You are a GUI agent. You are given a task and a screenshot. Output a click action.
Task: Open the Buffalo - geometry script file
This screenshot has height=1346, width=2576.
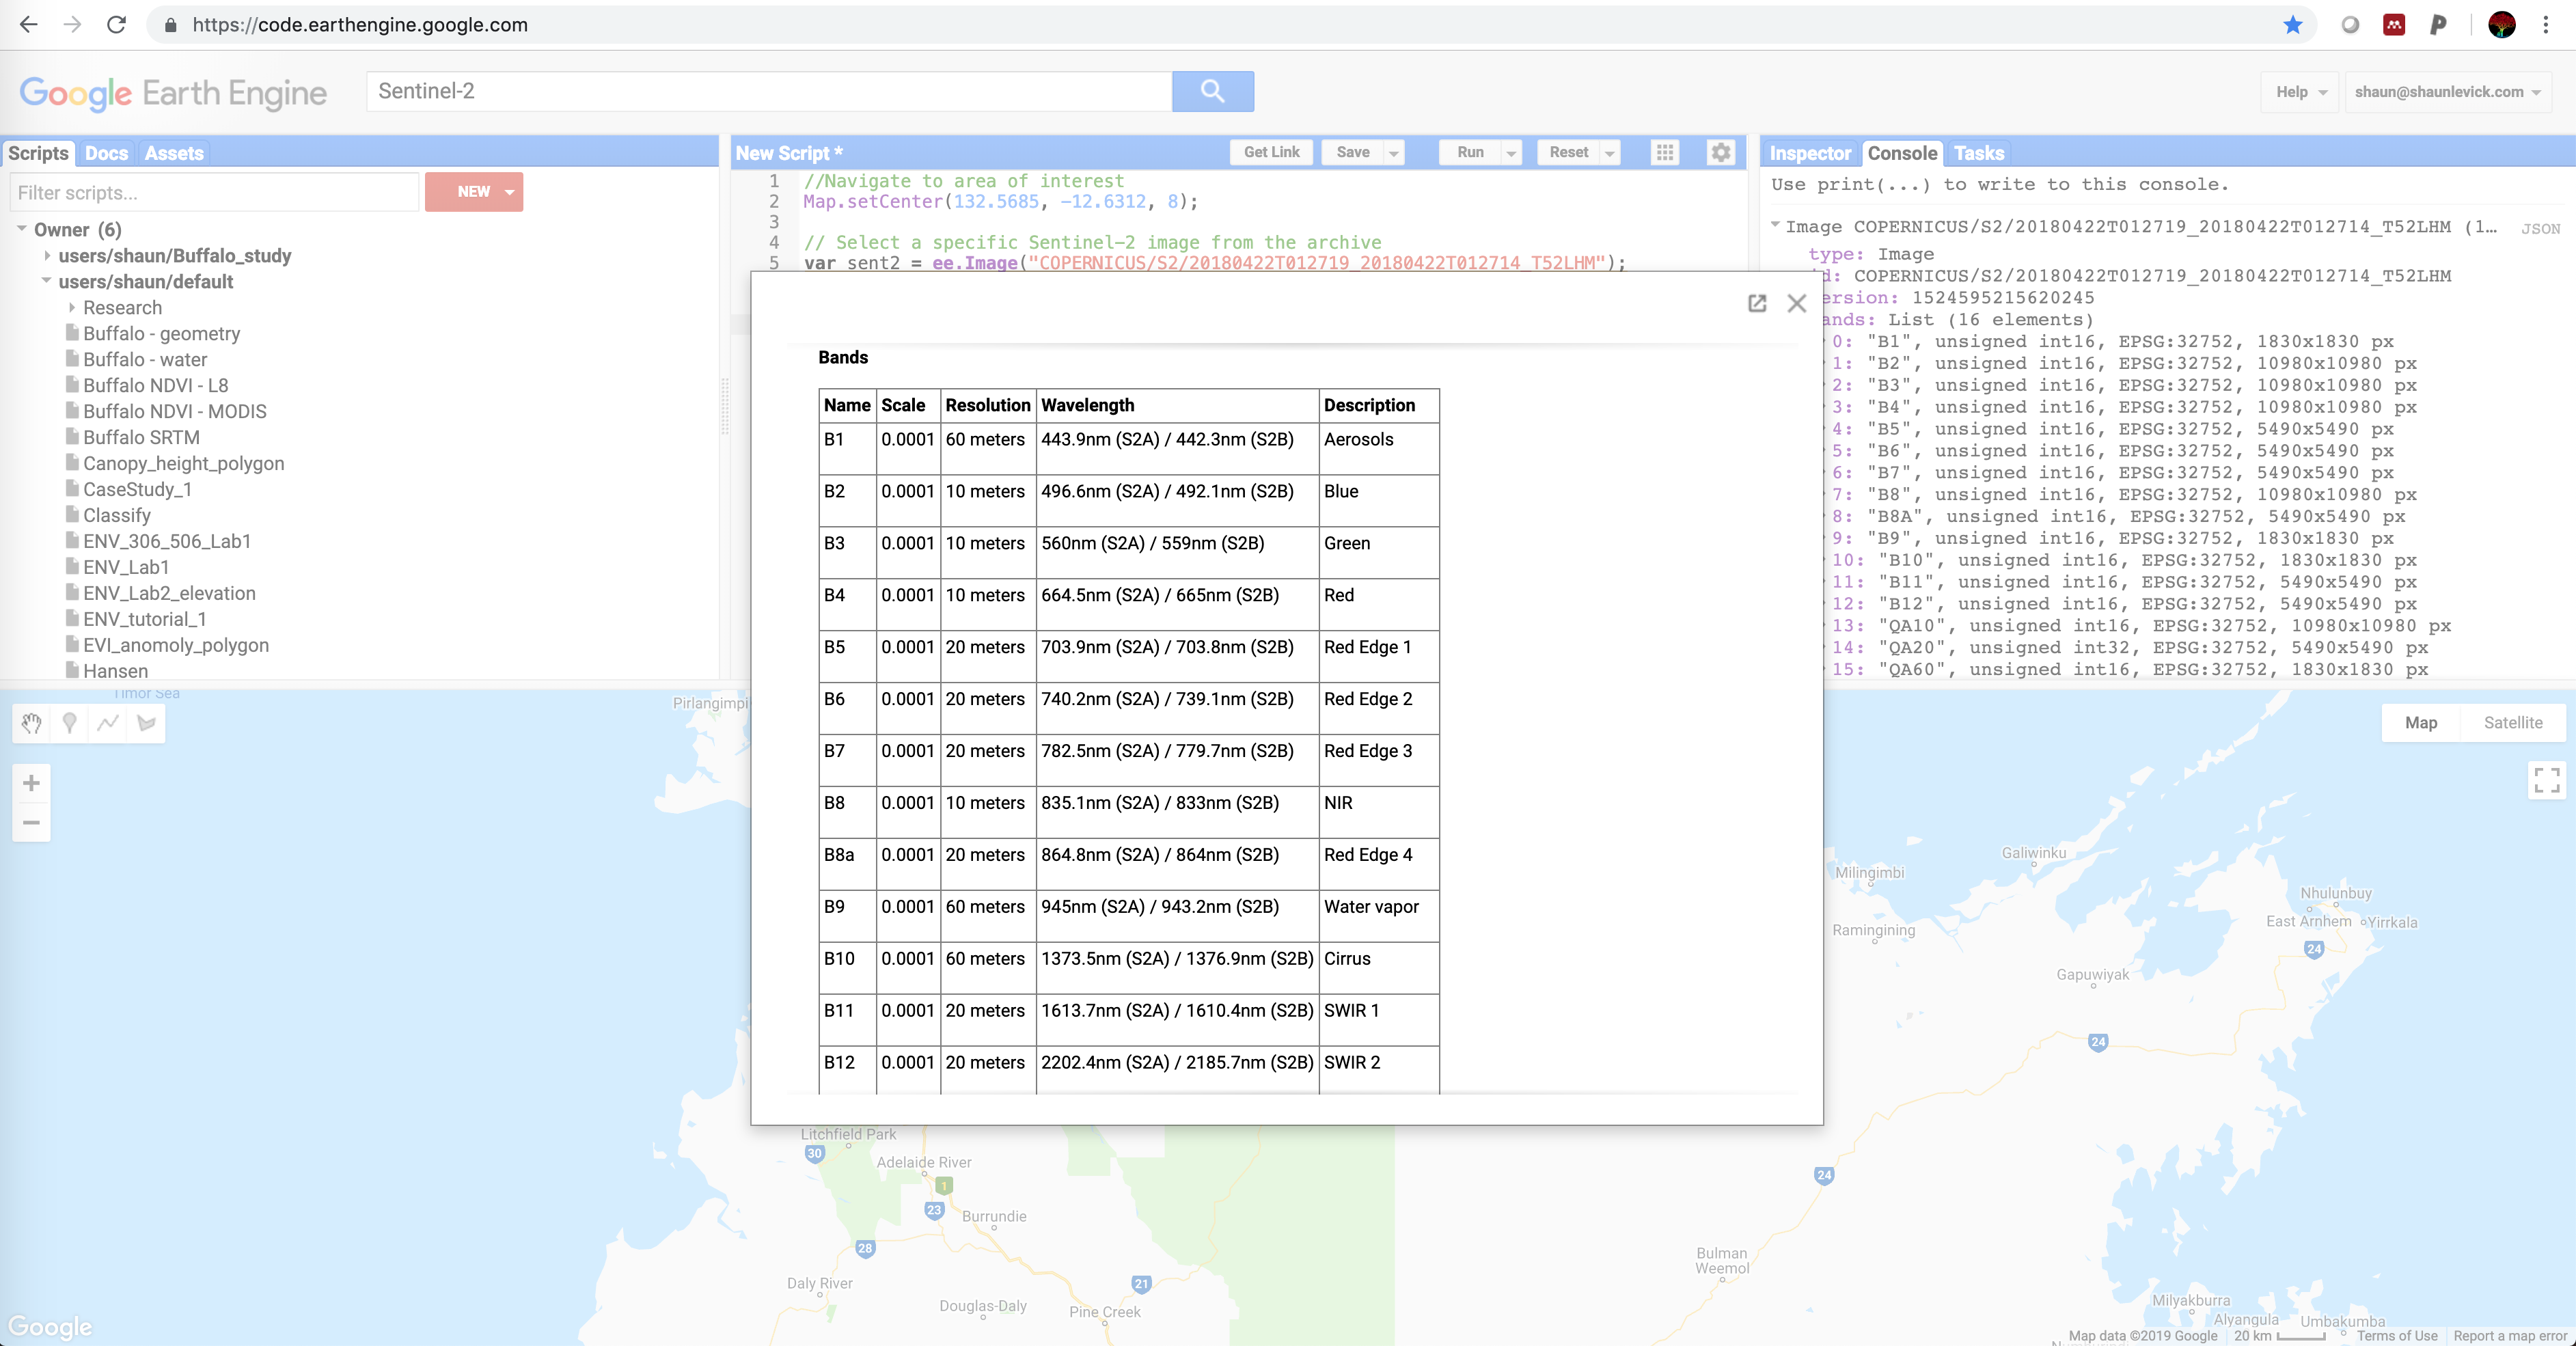click(x=161, y=333)
